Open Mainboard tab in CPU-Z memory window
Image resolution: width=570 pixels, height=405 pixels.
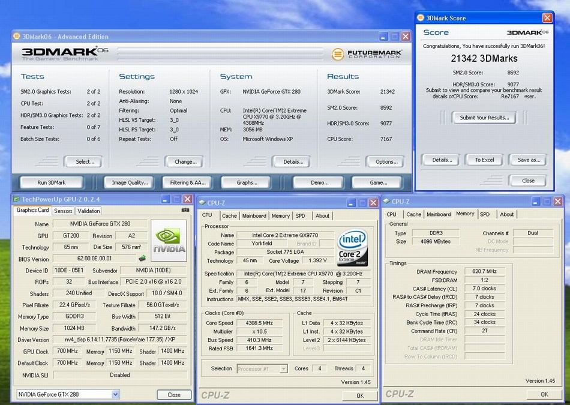439,214
